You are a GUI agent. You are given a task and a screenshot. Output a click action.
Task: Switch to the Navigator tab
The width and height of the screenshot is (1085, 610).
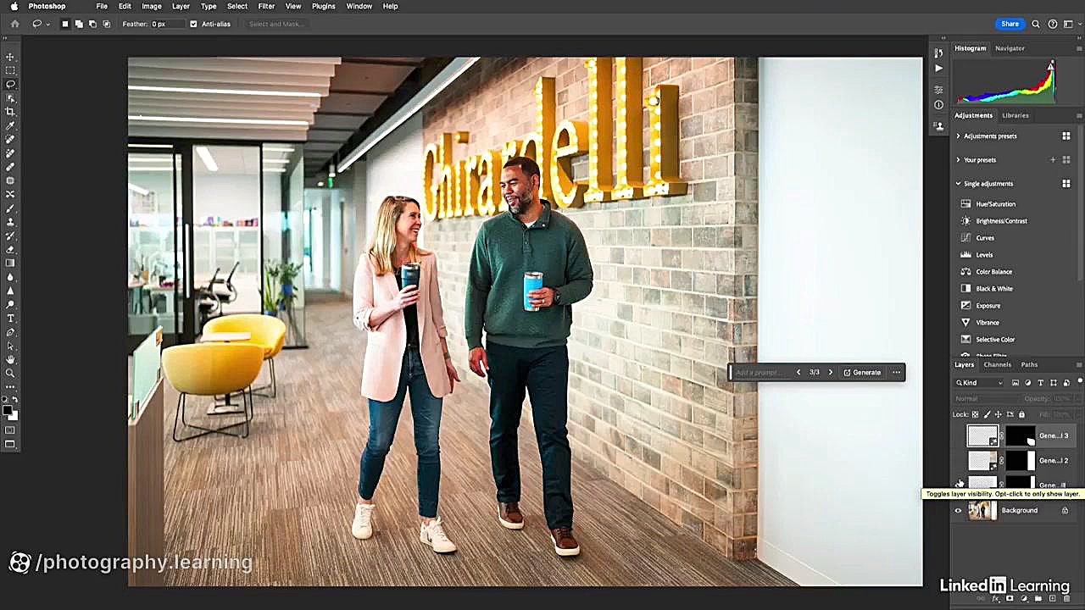tap(1010, 48)
